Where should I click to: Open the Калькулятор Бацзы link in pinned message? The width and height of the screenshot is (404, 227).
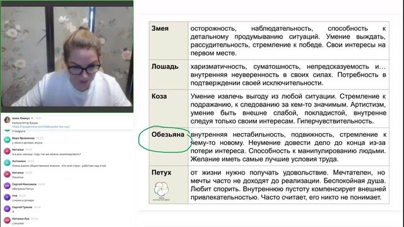(x=41, y=127)
